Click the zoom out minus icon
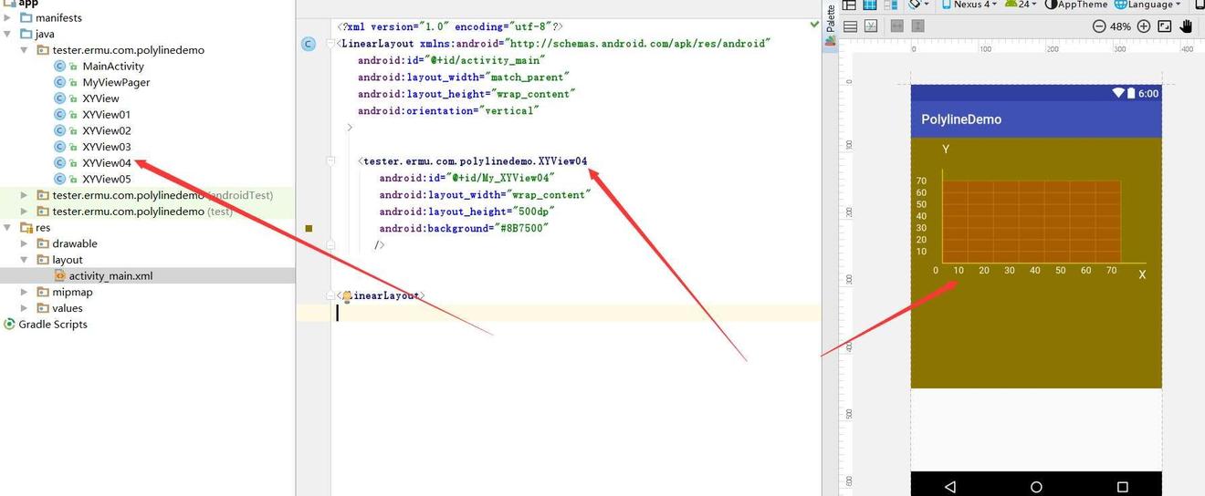The height and width of the screenshot is (496, 1205). [x=1099, y=26]
